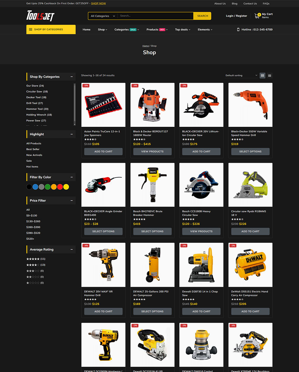
Task: Collapse the Price Filter section
Action: (72, 201)
